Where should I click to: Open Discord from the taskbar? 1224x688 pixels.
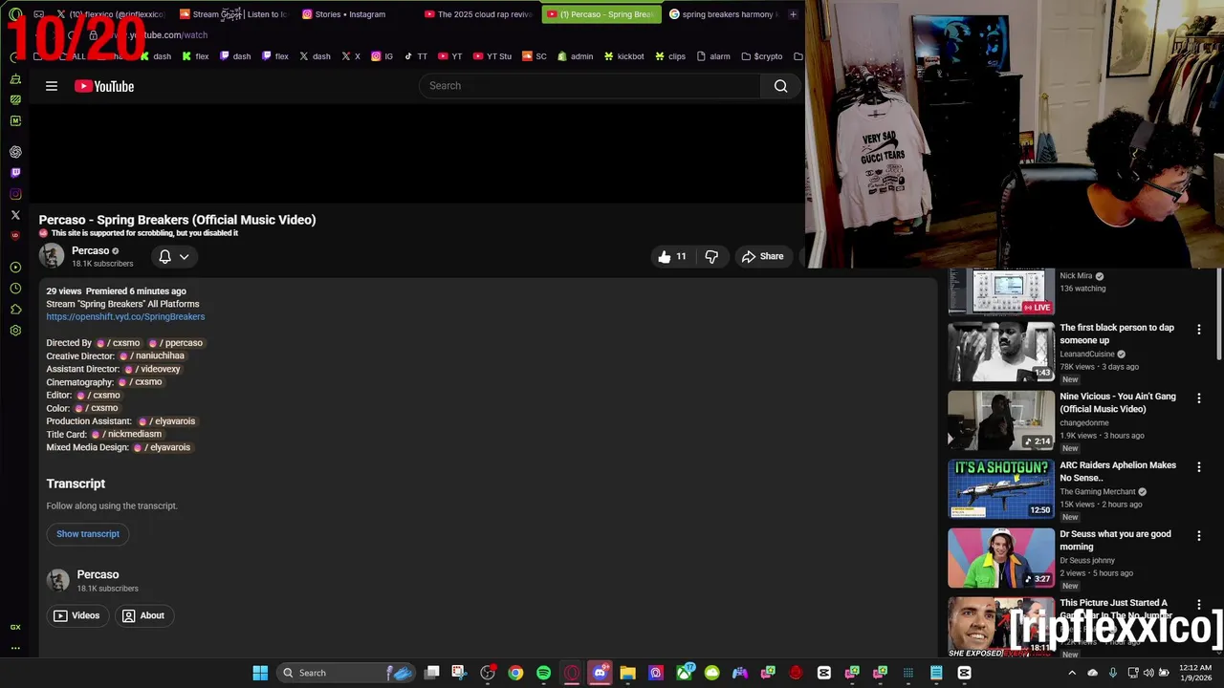tap(600, 673)
